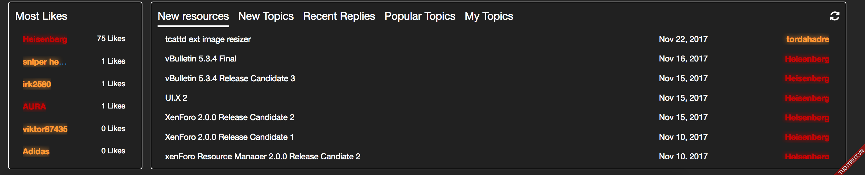The height and width of the screenshot is (175, 865).
Task: Open the UI.X 2 resource
Action: (x=176, y=98)
